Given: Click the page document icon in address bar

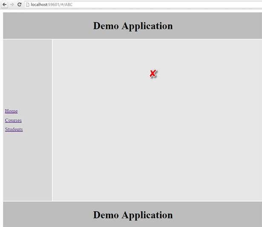Looking at the screenshot, I should [28, 5].
